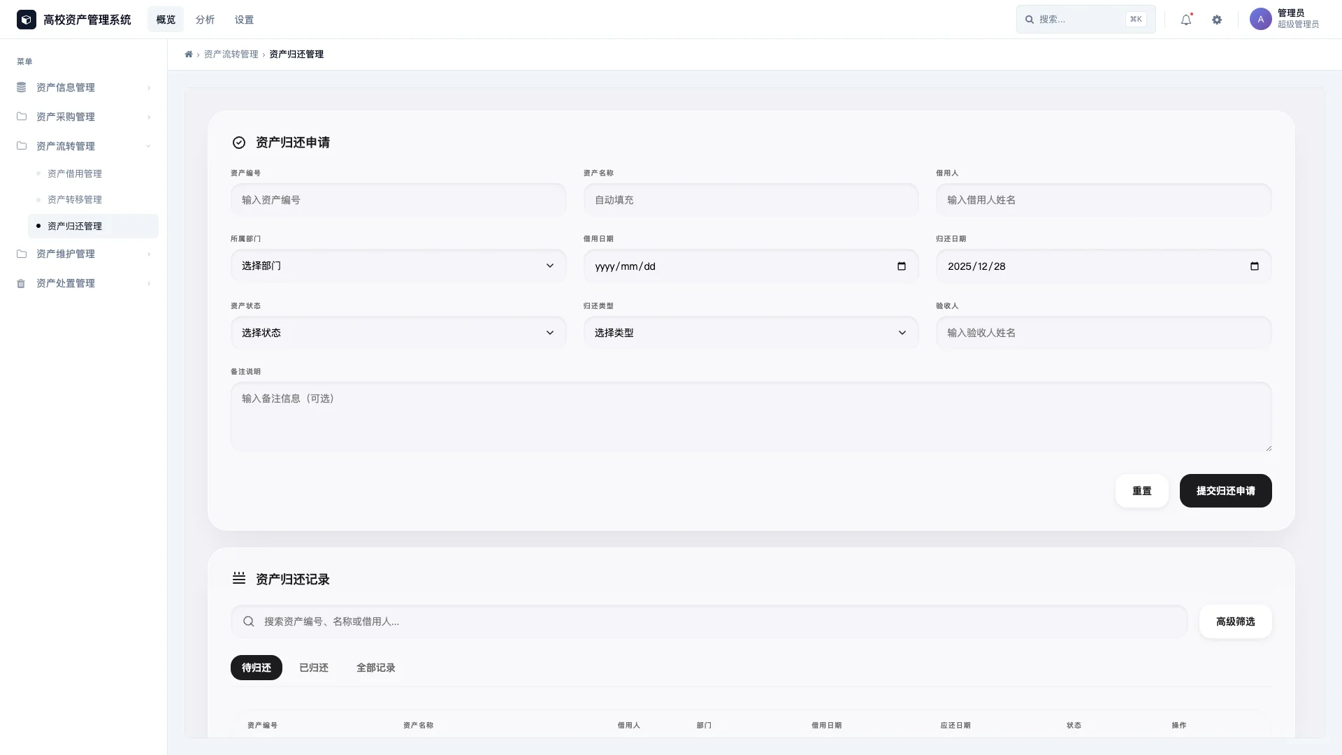This screenshot has height=755, width=1342.
Task: Open the 选择部门 dropdown
Action: (x=398, y=266)
